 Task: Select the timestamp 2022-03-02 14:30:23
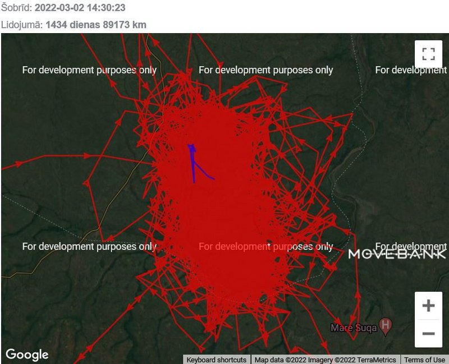(80, 8)
